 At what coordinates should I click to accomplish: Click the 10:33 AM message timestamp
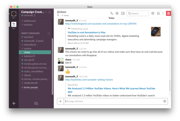click(x=83, y=76)
